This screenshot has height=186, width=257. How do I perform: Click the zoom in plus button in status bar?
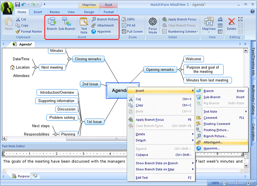(x=248, y=183)
